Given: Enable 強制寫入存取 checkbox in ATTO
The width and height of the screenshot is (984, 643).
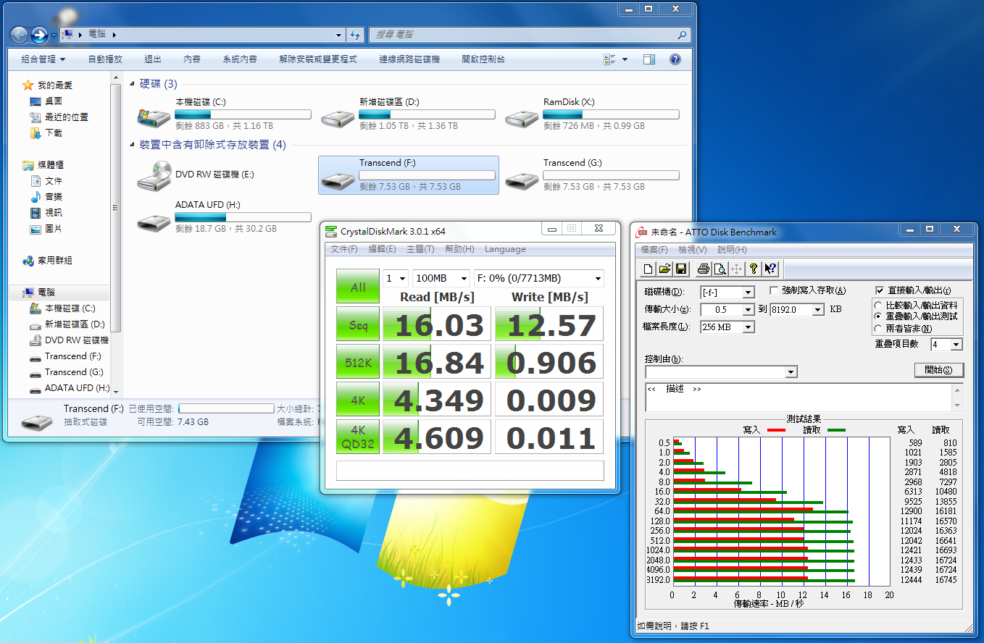Looking at the screenshot, I should (x=774, y=290).
